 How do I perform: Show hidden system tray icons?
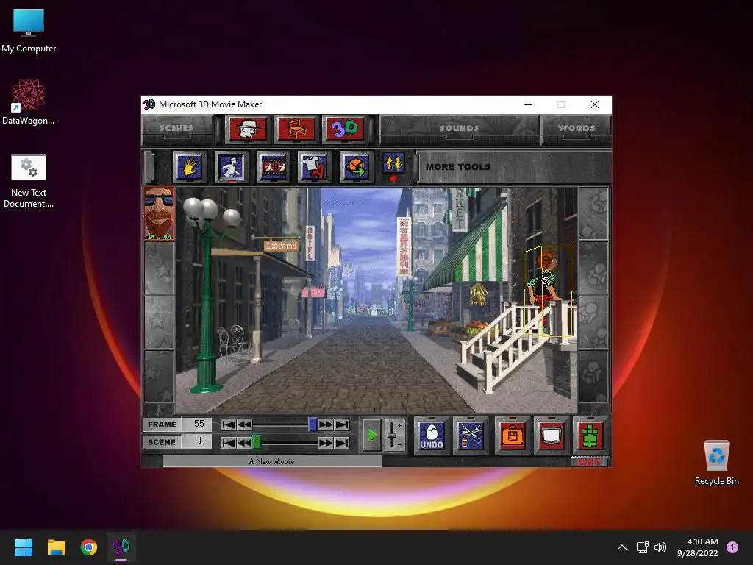622,547
